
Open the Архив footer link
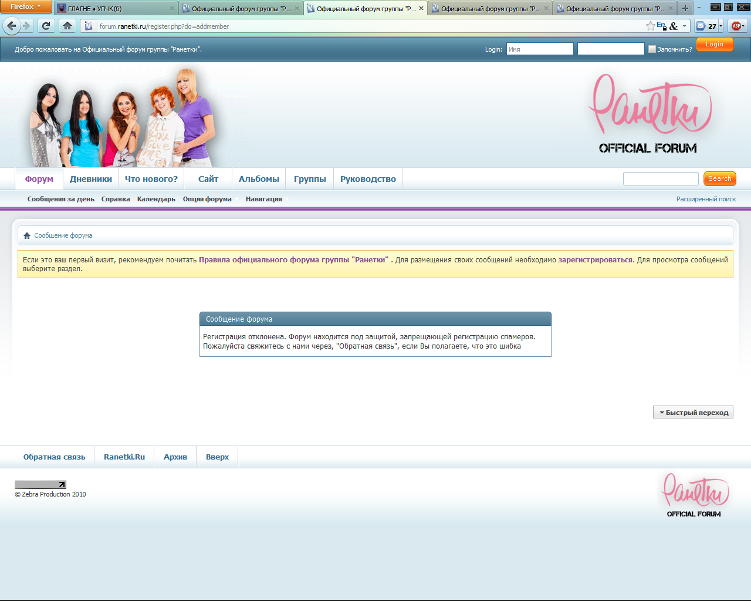tap(175, 457)
